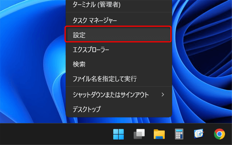This screenshot has width=232, height=145.
Task: Choose デスクトップ at the menu bottom
Action: click(x=87, y=109)
